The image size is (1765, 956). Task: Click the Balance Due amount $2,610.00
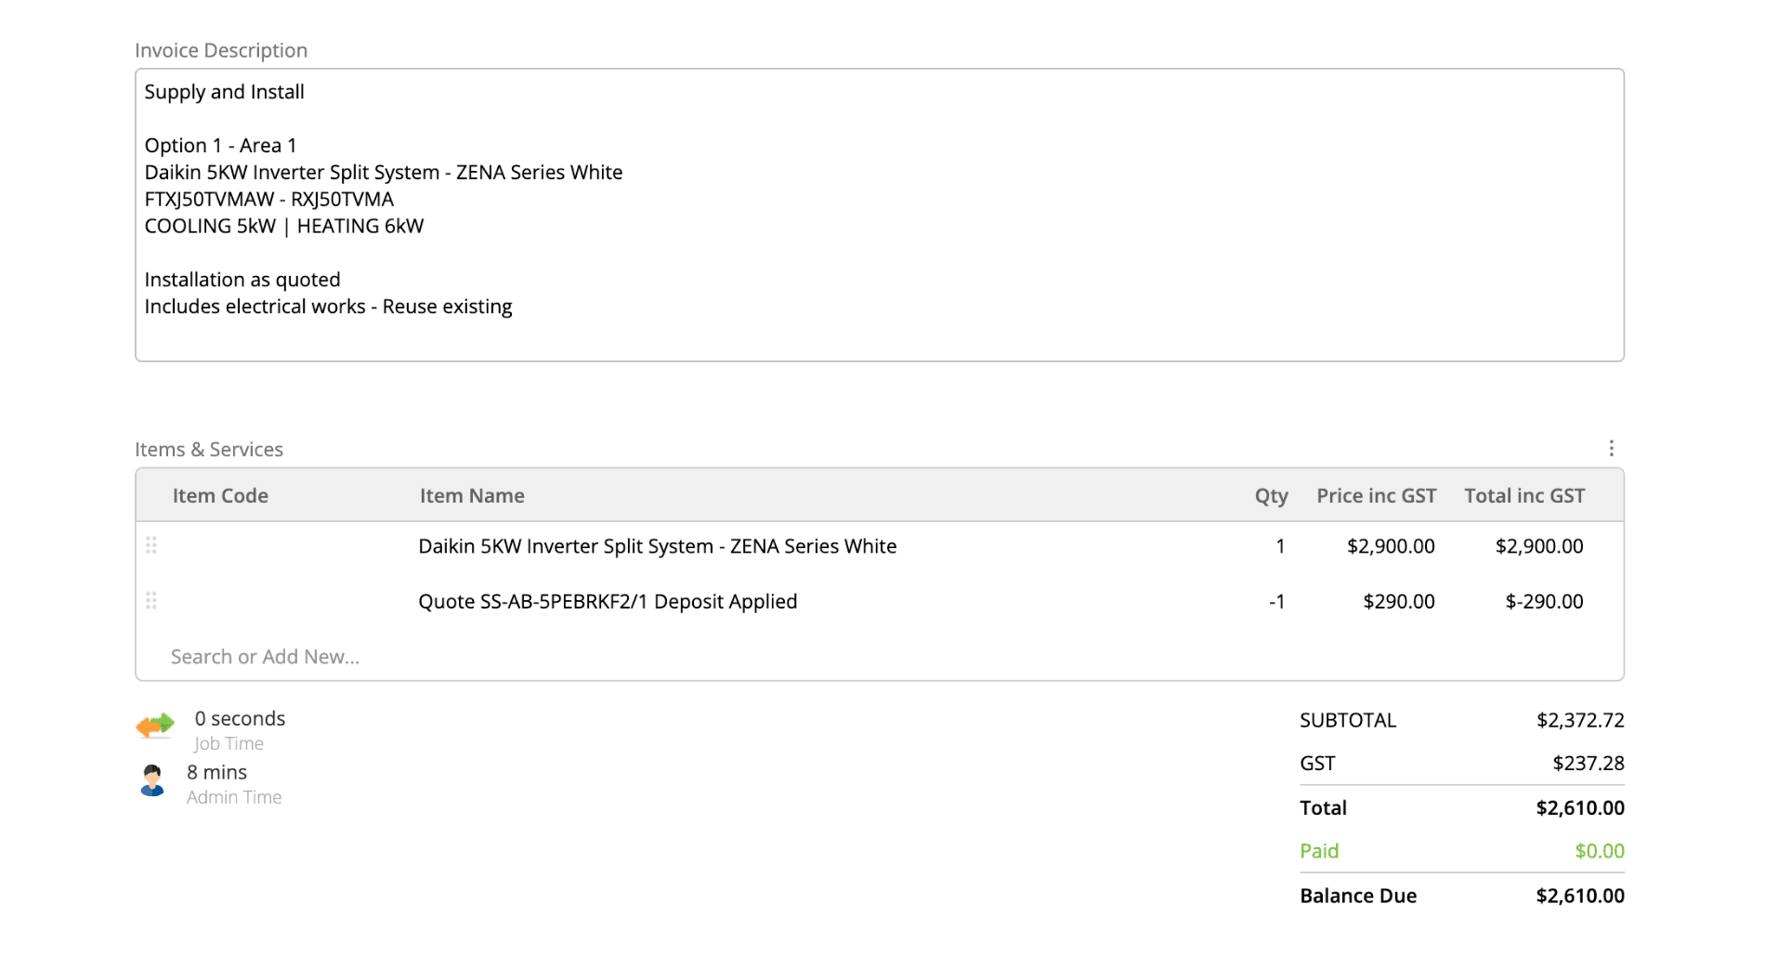[1580, 896]
